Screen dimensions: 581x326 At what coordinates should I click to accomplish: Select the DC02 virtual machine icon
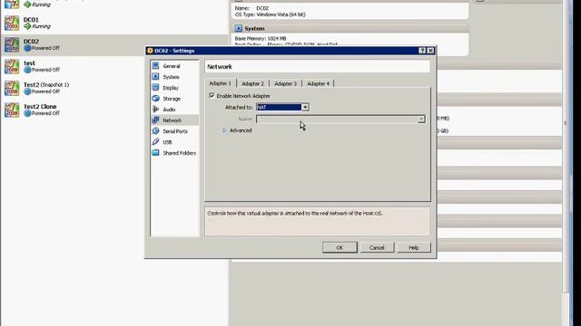[x=12, y=44]
